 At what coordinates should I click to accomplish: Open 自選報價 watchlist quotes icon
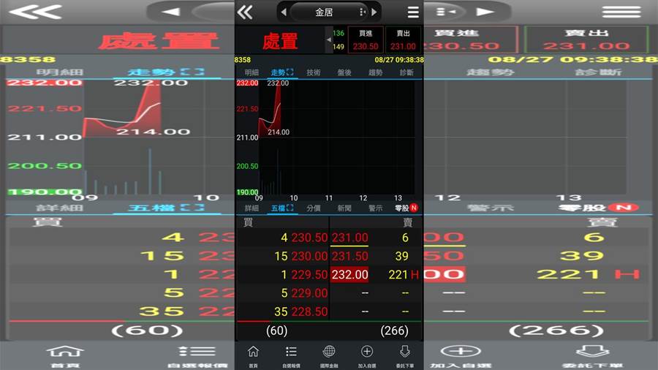pos(291,357)
